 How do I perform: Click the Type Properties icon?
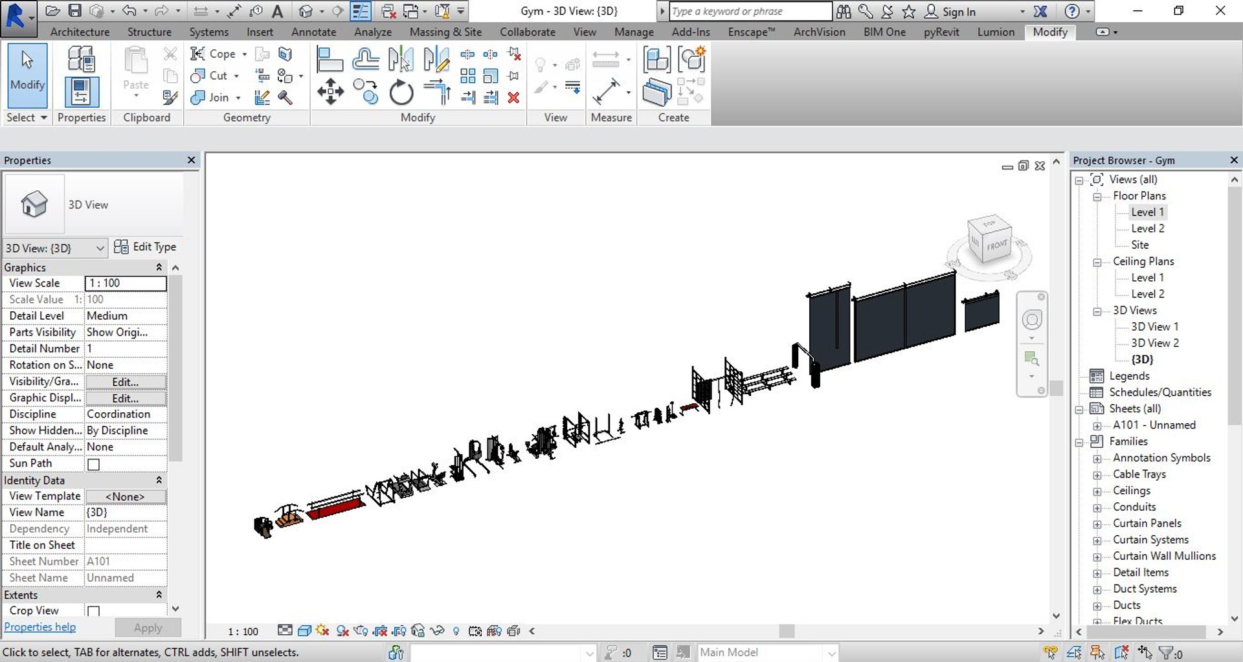pyautogui.click(x=82, y=60)
